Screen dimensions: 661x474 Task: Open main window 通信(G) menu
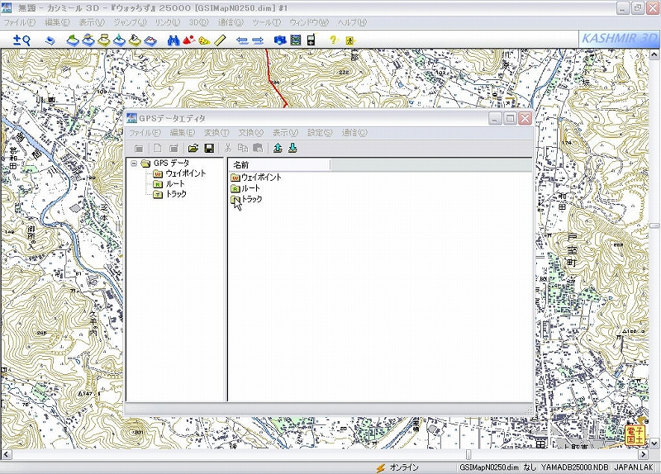point(231,22)
